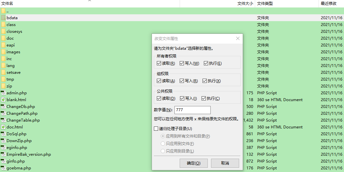344x172 pixels.
Task: Select the class folder icon
Action: [x=3, y=24]
